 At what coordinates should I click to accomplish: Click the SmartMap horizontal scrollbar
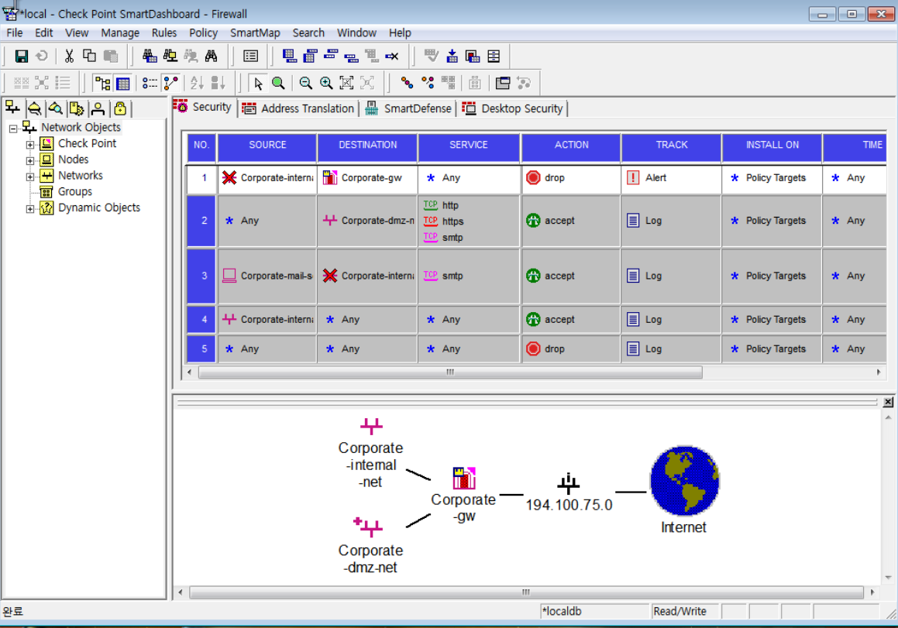(526, 592)
